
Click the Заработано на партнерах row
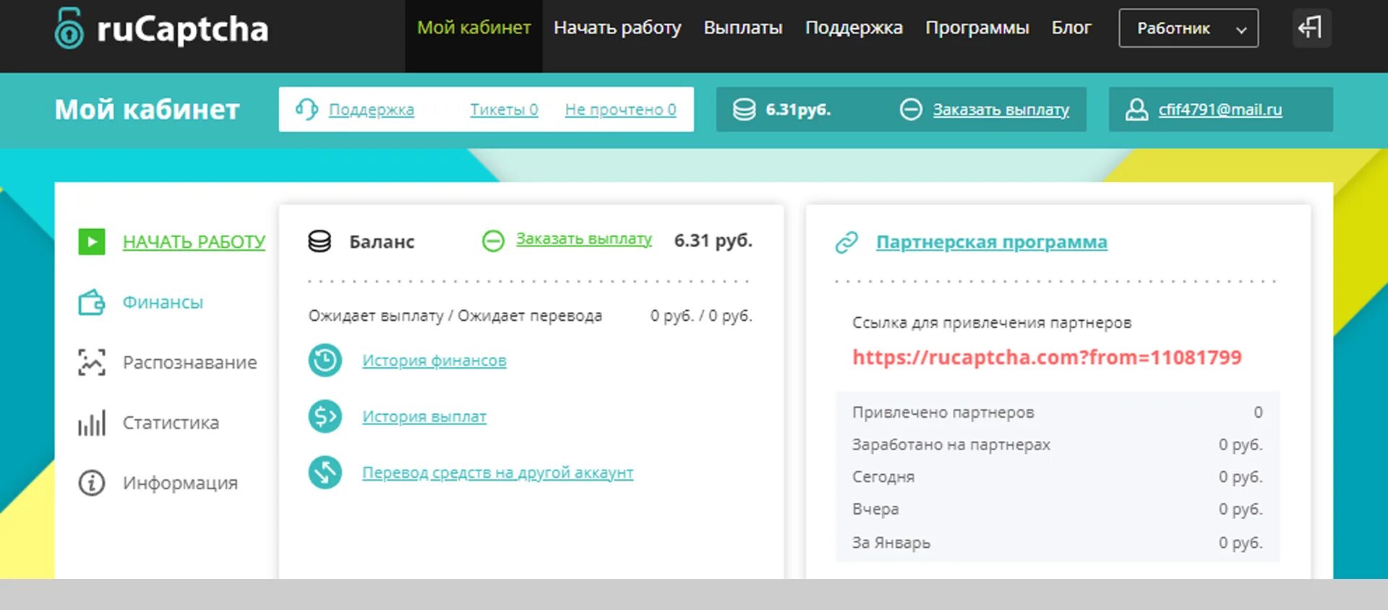tap(1057, 444)
